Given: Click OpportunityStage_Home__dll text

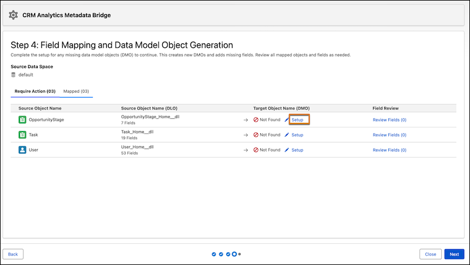Looking at the screenshot, I should (x=150, y=116).
